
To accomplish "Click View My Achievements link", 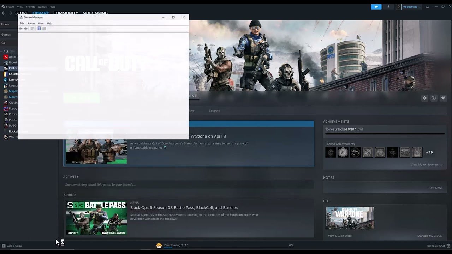I will tap(426, 165).
